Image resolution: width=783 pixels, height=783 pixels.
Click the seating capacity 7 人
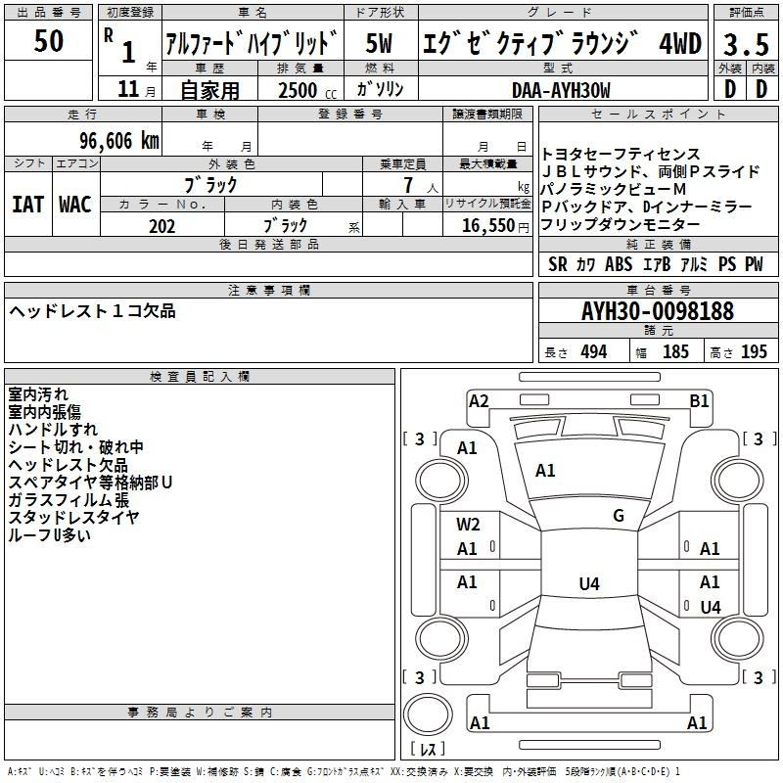pos(421,185)
